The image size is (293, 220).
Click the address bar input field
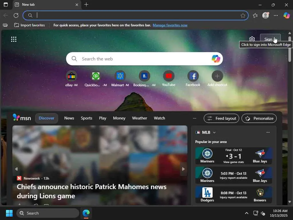point(135,15)
